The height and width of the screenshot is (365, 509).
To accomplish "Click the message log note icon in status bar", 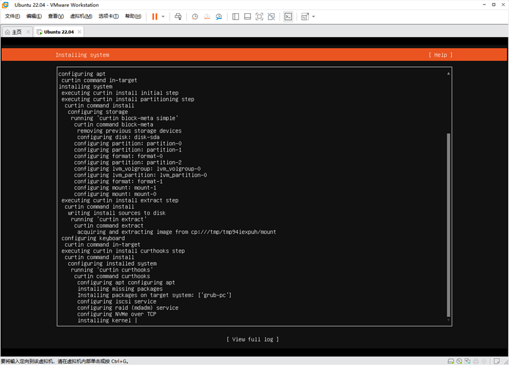I will [x=496, y=361].
